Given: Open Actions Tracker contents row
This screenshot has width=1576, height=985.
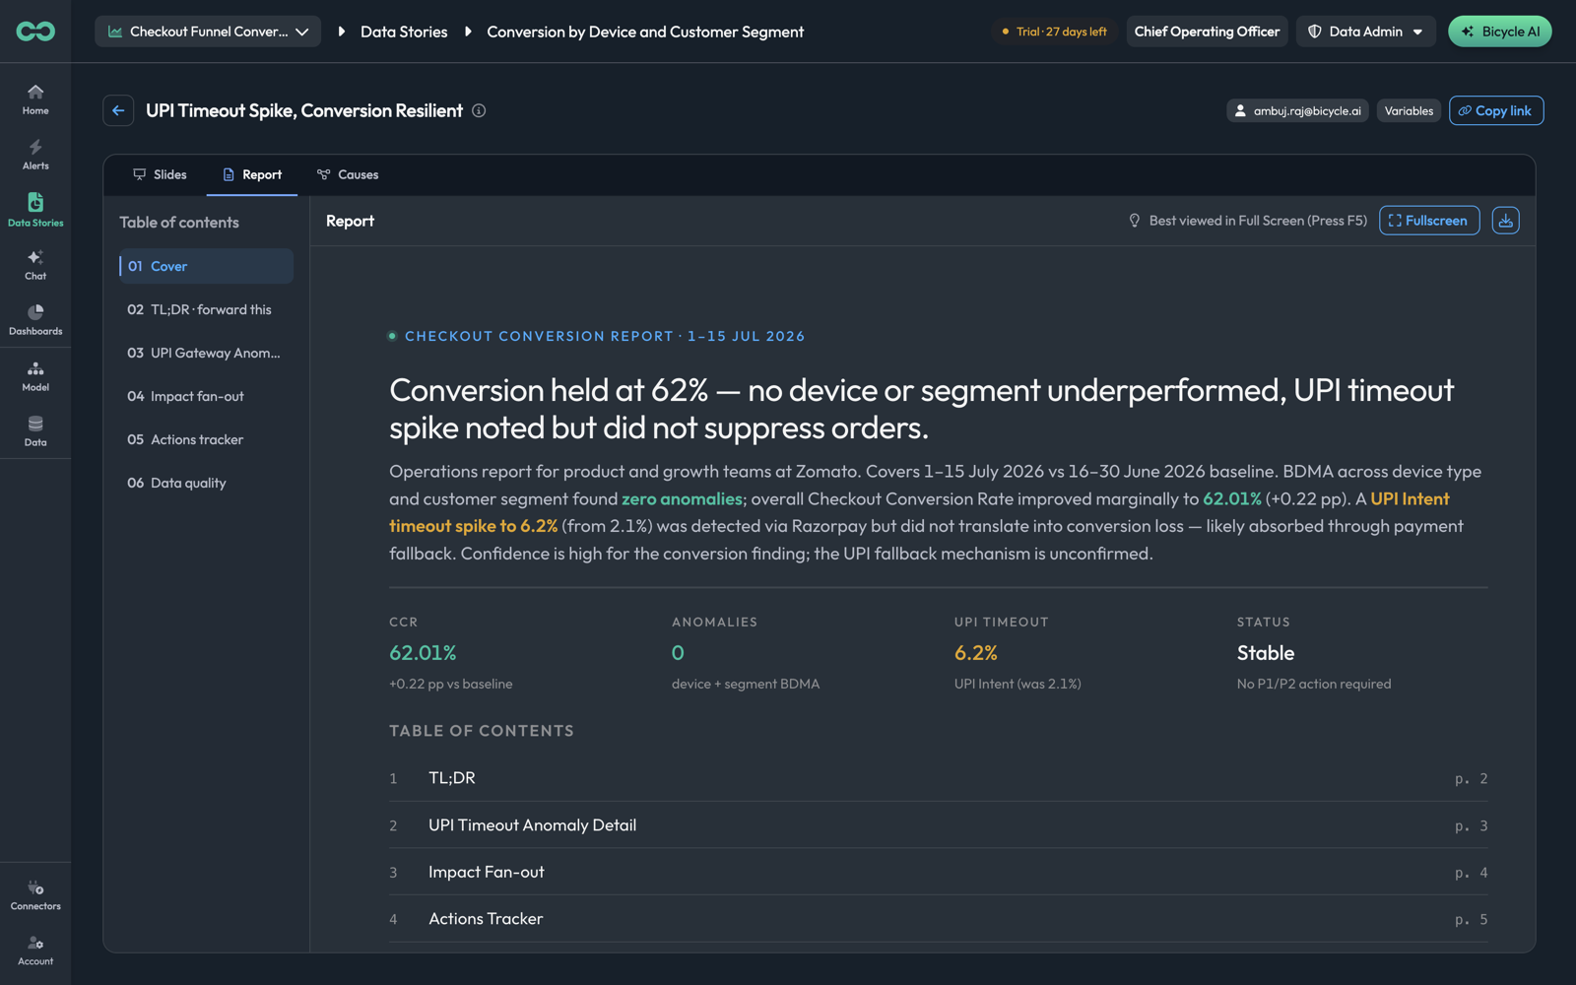Looking at the screenshot, I should pos(938,919).
